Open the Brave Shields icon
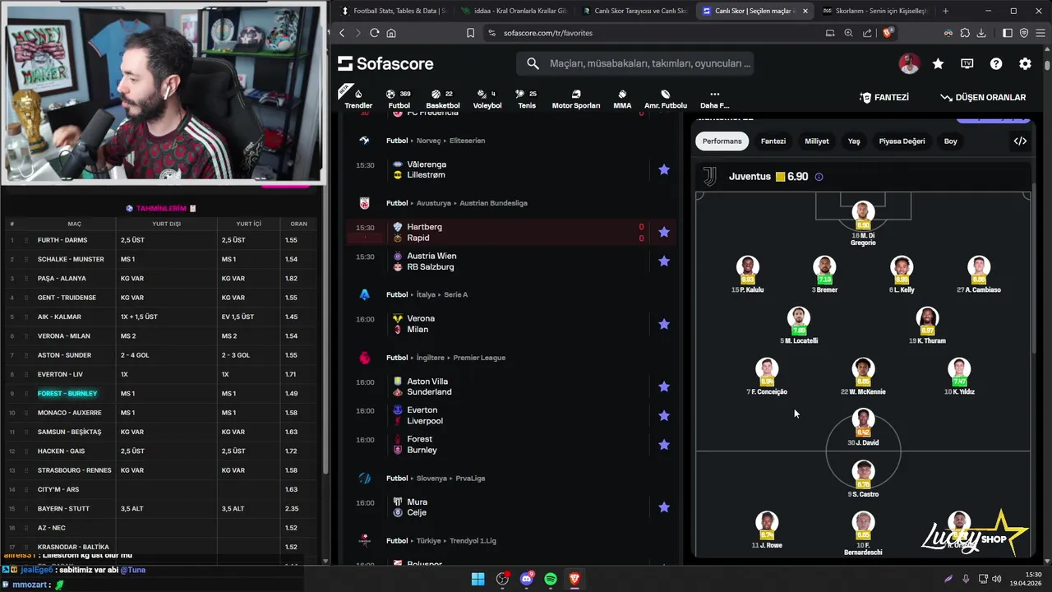This screenshot has height=592, width=1052. pos(888,33)
